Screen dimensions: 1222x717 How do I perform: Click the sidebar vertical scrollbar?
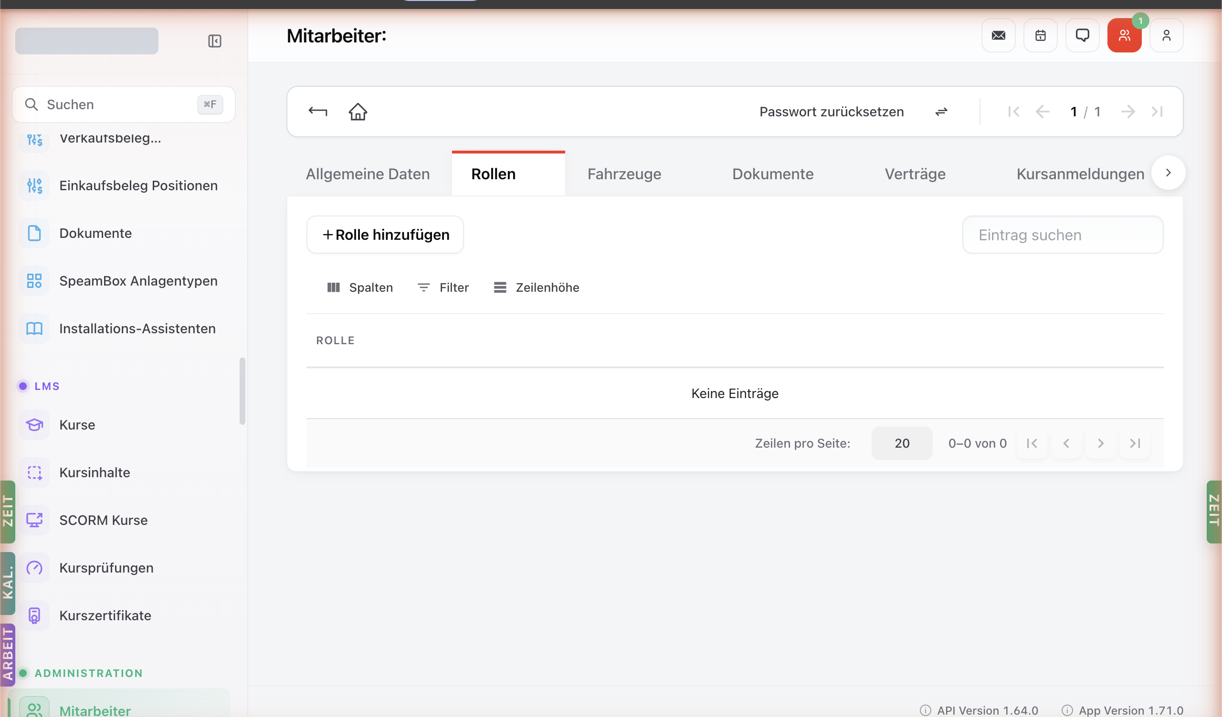(x=242, y=391)
